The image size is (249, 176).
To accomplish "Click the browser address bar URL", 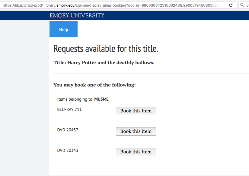I will [111, 5].
